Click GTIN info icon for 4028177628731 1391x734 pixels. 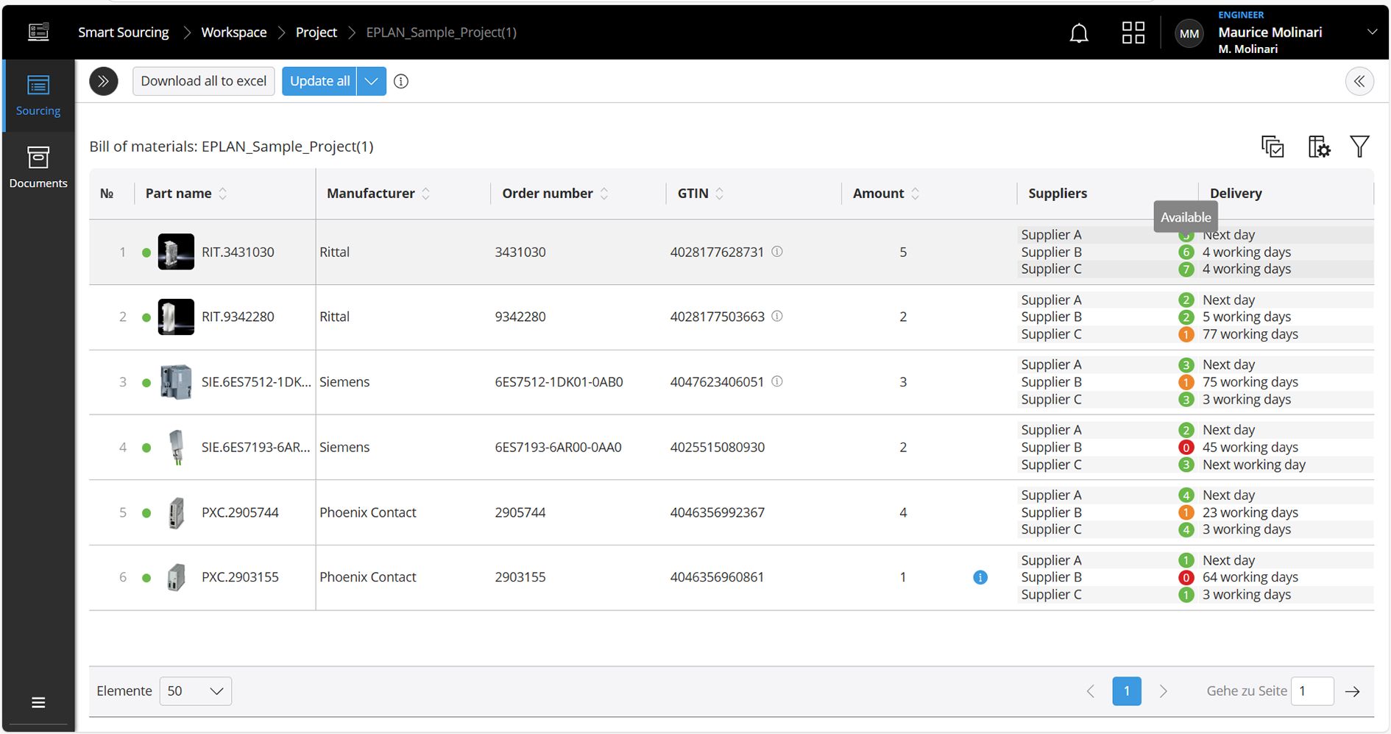(777, 252)
